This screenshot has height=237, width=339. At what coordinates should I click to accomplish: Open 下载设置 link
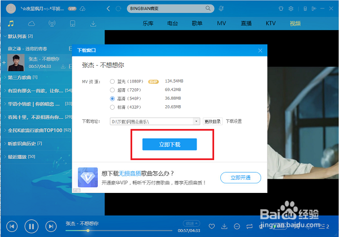234,122
